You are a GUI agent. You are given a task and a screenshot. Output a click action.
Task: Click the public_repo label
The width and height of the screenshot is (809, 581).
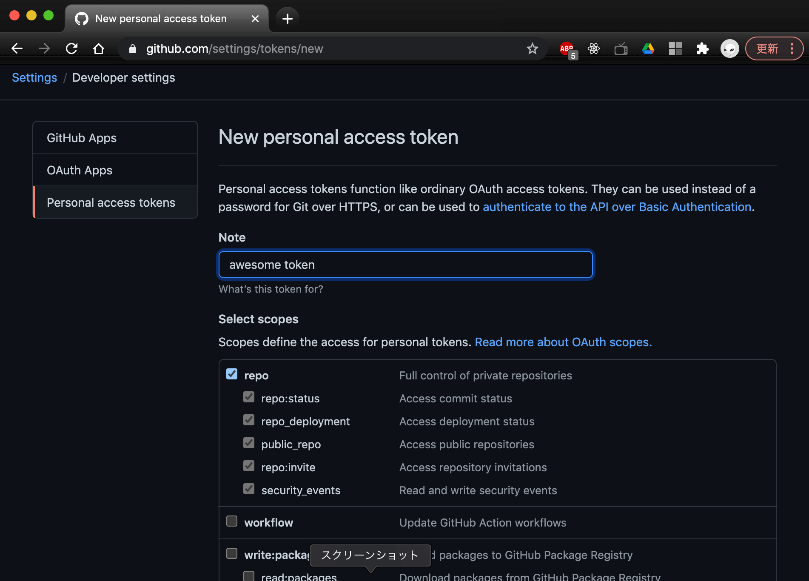[x=291, y=444]
